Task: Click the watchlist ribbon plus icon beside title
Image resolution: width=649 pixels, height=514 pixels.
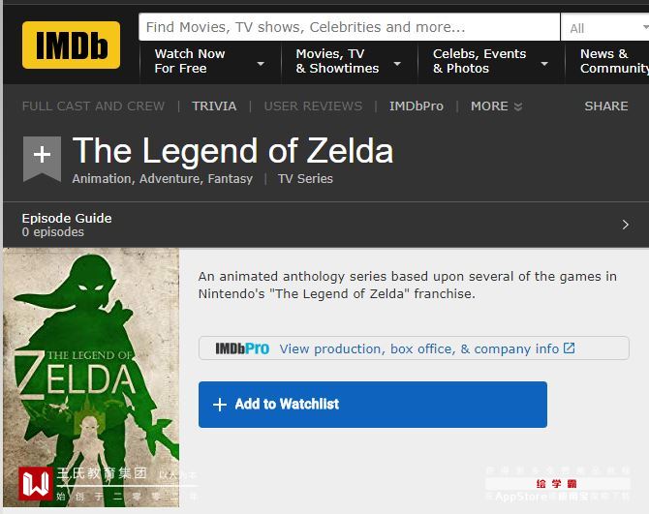Action: 42,155
